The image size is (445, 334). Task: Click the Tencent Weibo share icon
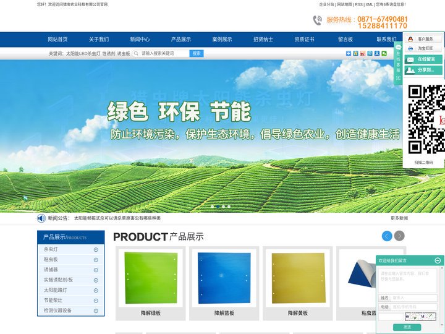pos(370,53)
